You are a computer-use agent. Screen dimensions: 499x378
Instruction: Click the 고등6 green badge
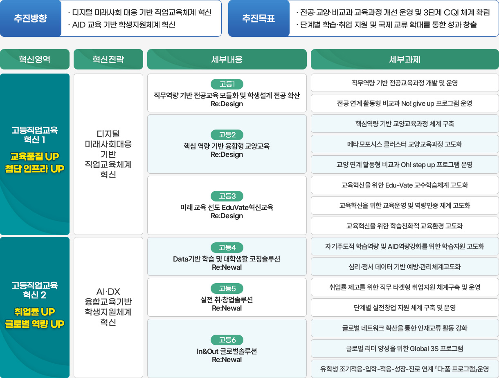pos(227,340)
